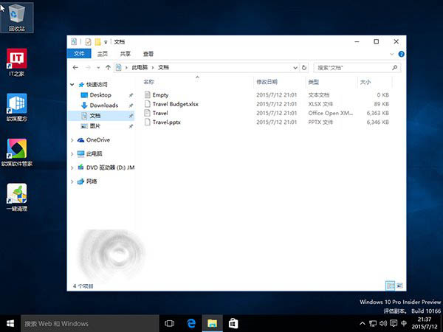443x332 pixels.
Task: Collapse the Quick access tree section
Action: pos(72,84)
